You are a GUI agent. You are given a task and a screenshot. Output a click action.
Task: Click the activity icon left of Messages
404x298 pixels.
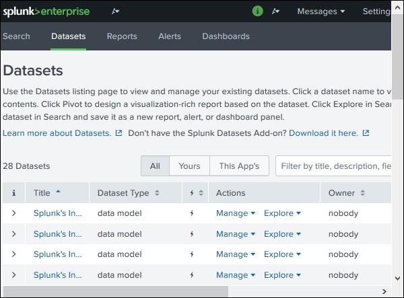(x=275, y=11)
